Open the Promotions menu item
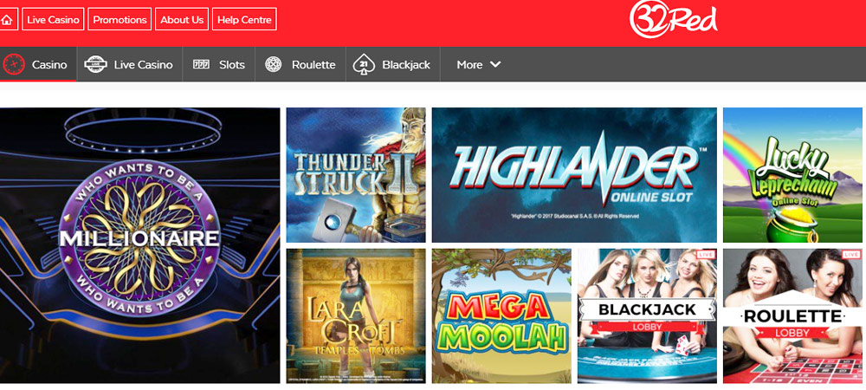This screenshot has height=390, width=866. point(120,20)
